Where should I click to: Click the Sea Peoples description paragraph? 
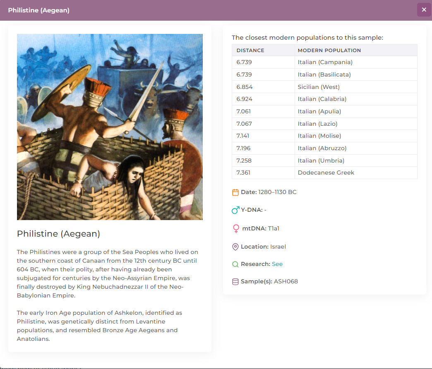click(108, 274)
